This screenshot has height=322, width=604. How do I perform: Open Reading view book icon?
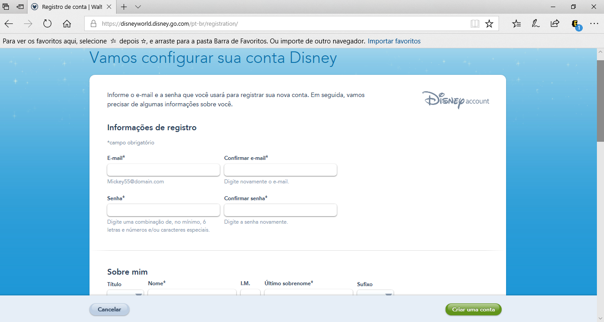(475, 24)
